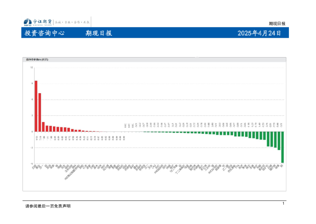
Task: Click the 期现日报 title in header
Action: [99, 33]
